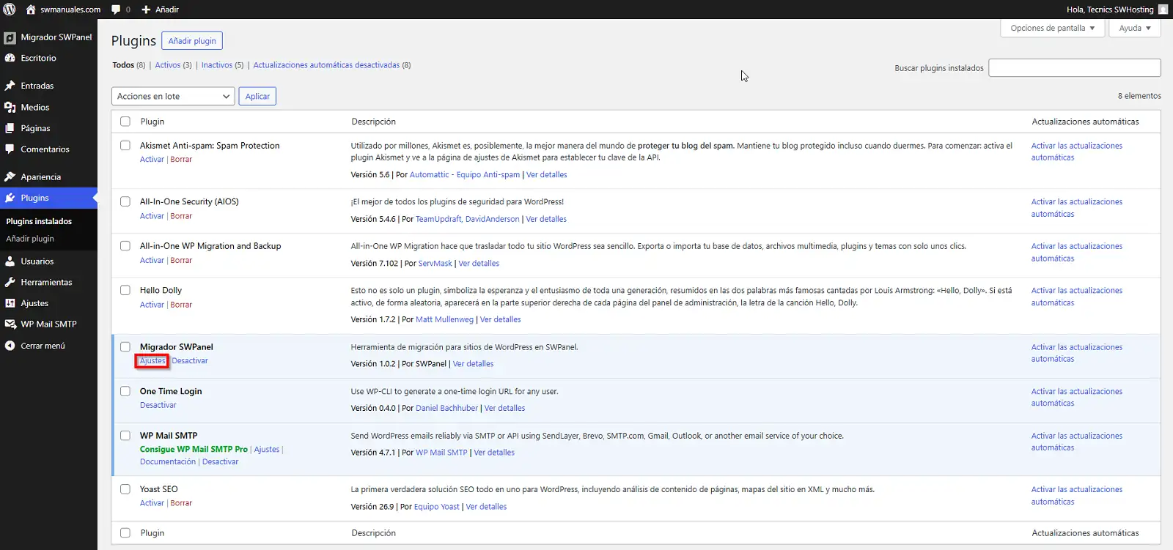Image resolution: width=1173 pixels, height=550 pixels.
Task: Expand the Ayuda help dropdown
Action: [x=1134, y=28]
